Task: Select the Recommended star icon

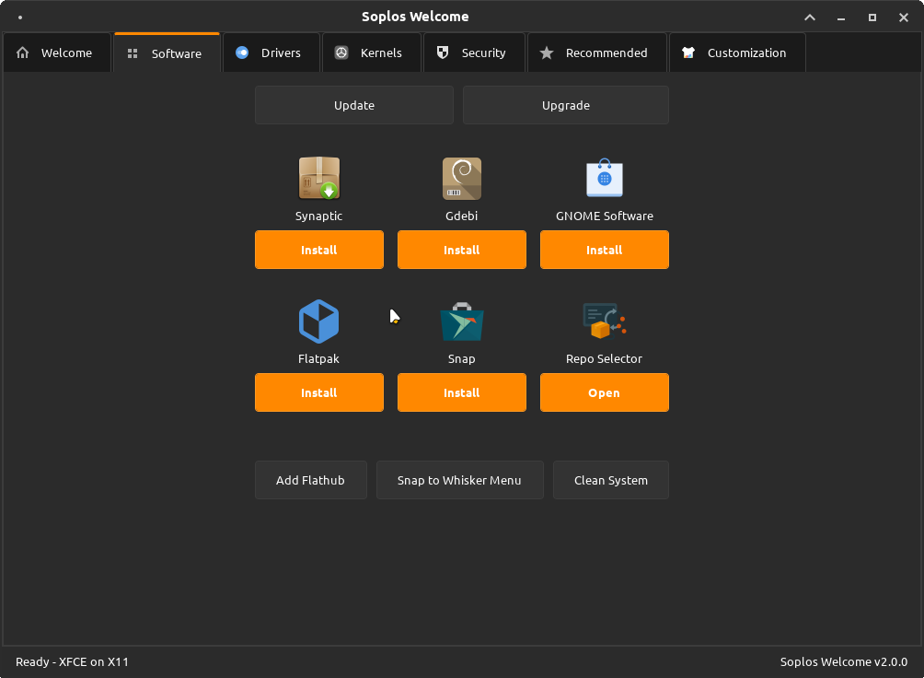Action: pyautogui.click(x=547, y=53)
